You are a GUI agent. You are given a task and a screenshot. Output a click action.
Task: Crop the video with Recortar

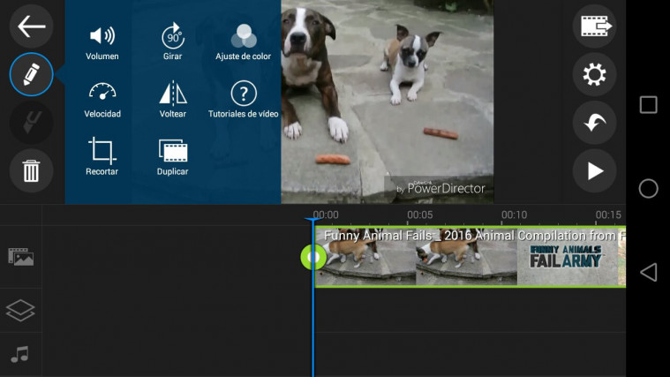pyautogui.click(x=102, y=156)
